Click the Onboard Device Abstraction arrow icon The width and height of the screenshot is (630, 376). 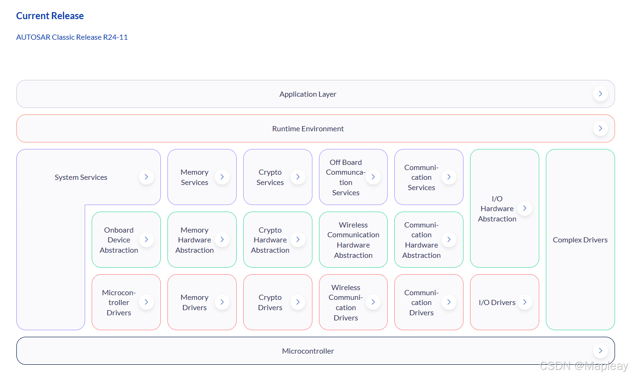click(x=146, y=240)
